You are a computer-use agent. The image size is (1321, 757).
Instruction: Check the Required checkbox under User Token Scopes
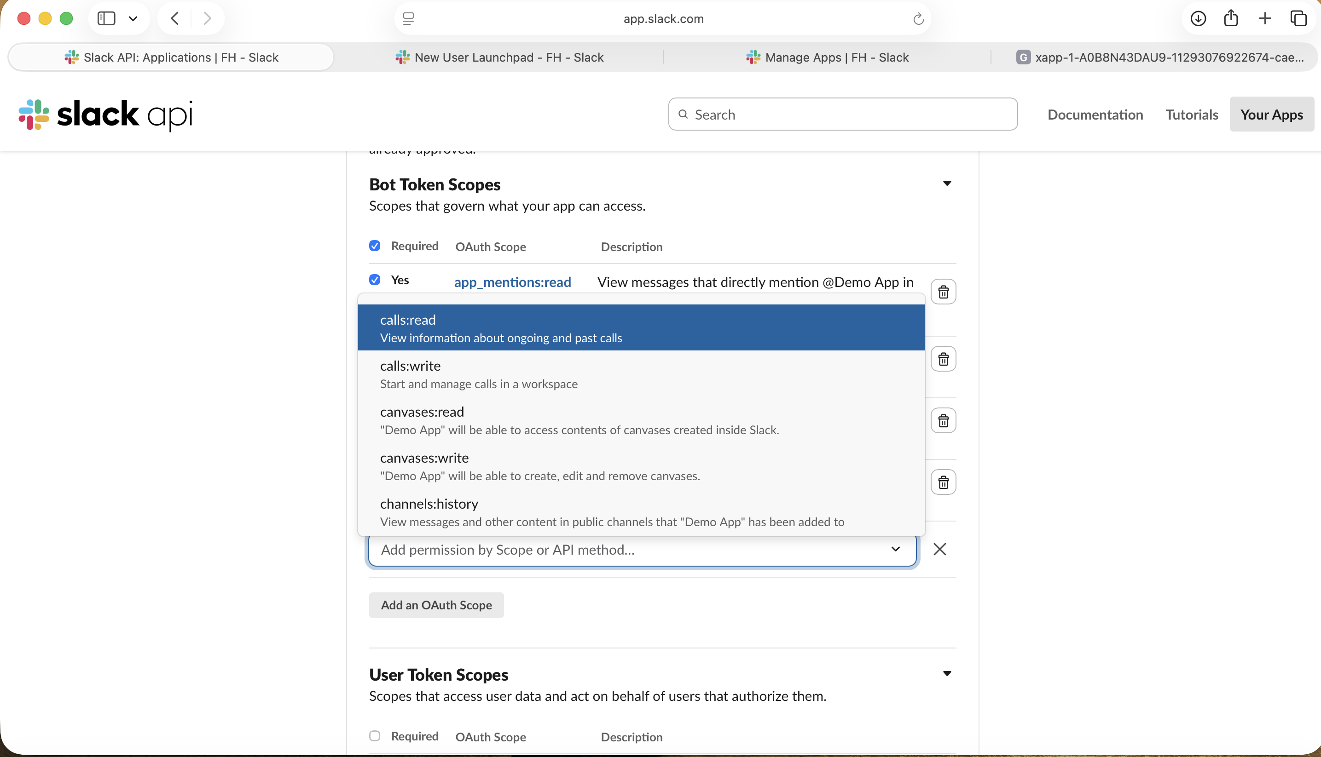tap(375, 736)
